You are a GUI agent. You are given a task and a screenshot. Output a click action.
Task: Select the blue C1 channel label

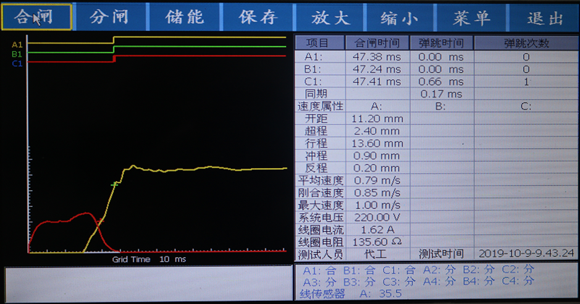[17, 63]
